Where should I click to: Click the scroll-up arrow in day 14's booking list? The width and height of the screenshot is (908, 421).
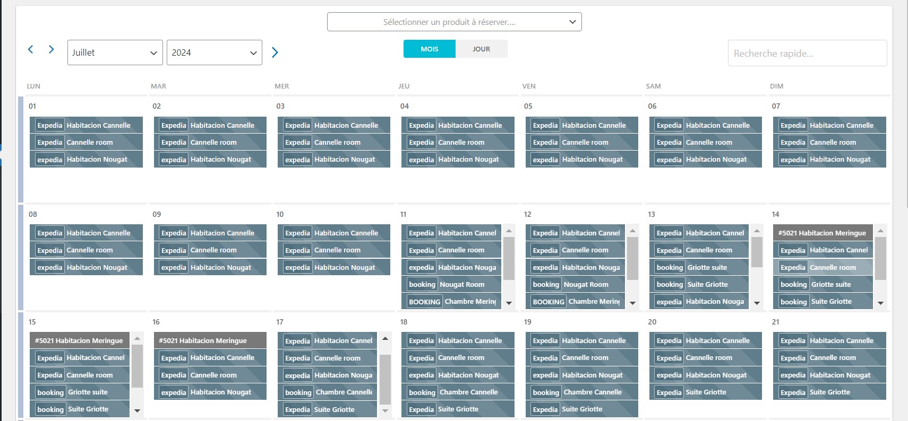tap(880, 231)
